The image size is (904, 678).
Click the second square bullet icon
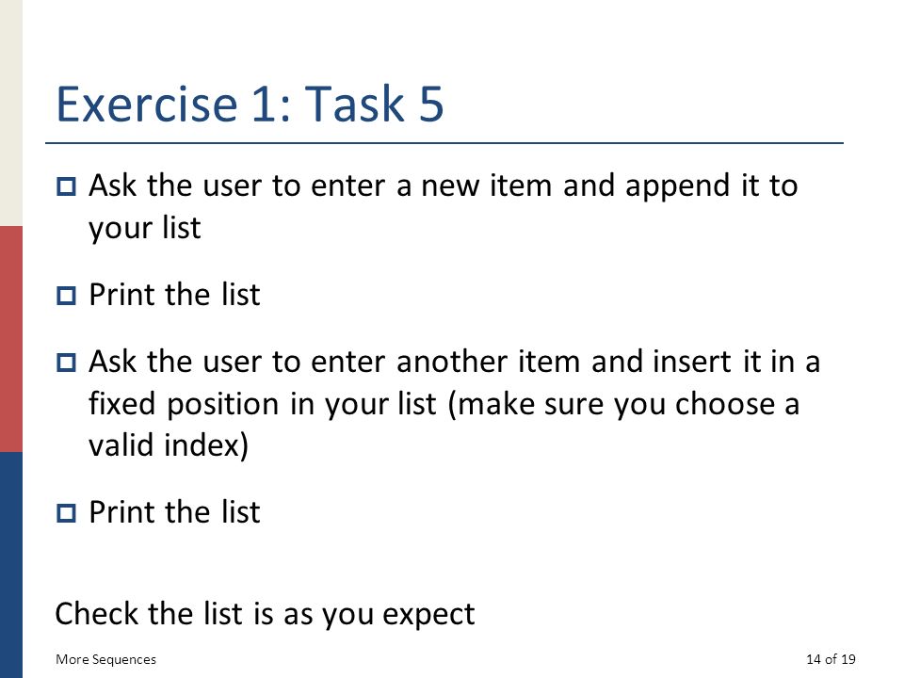coord(66,296)
